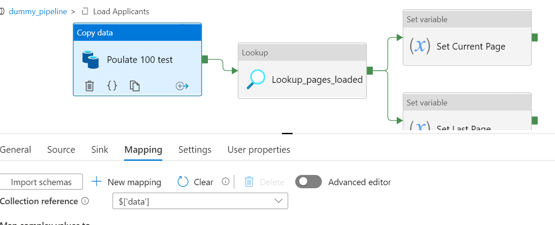Click green output connector of Copy data
This screenshot has height=225, width=555.
pos(205,59)
